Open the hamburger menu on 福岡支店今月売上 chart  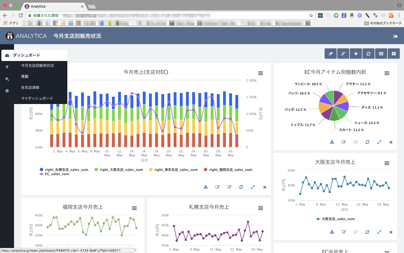point(134,208)
